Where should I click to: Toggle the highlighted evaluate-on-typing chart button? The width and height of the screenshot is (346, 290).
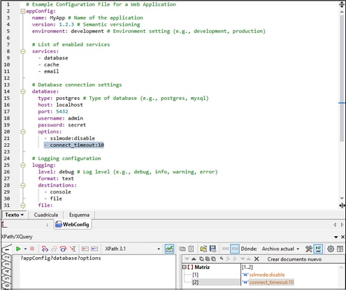(x=169, y=249)
